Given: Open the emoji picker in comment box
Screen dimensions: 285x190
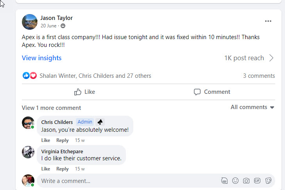Looking at the screenshot, I should [235, 181].
